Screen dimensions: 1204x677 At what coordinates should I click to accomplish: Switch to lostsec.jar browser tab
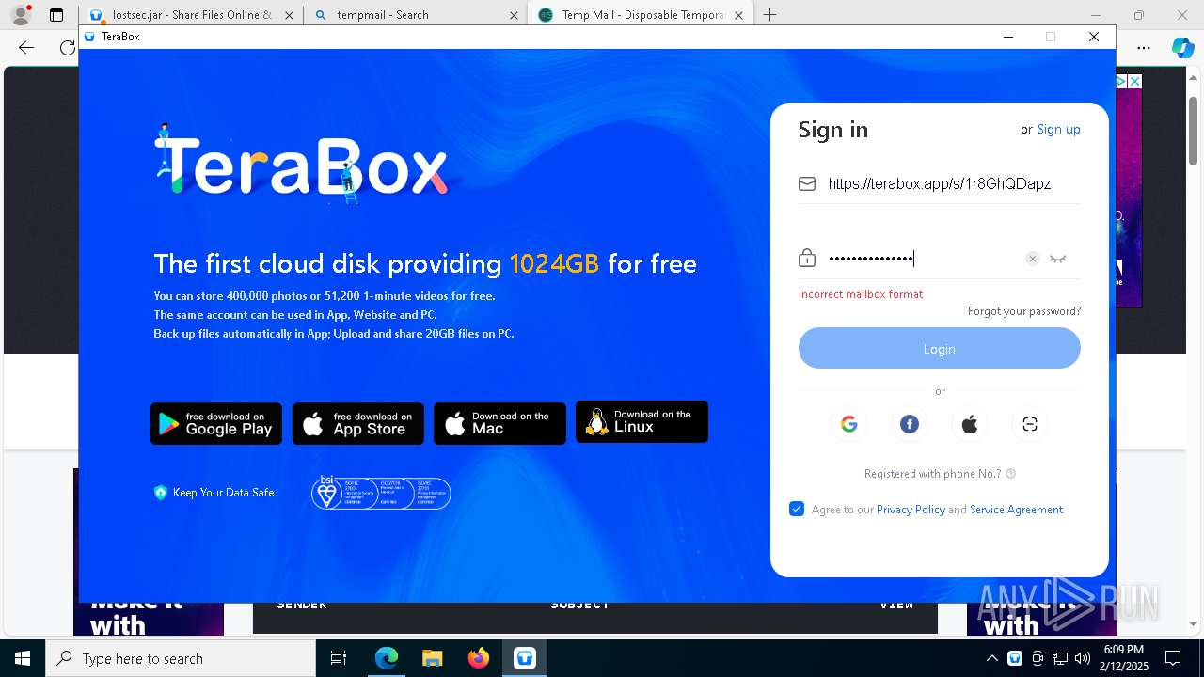(x=190, y=15)
